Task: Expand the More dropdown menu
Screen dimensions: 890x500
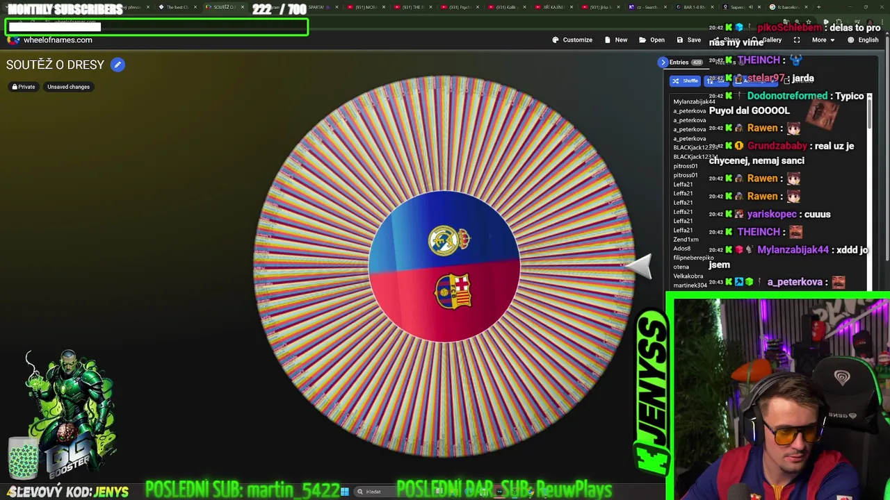Action: (823, 40)
